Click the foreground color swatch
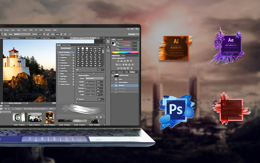The image size is (260, 163). pyautogui.click(x=113, y=43)
